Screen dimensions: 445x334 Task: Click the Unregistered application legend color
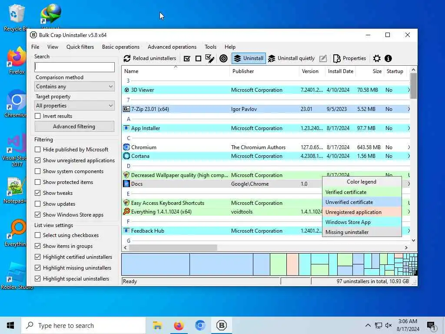[362, 212]
